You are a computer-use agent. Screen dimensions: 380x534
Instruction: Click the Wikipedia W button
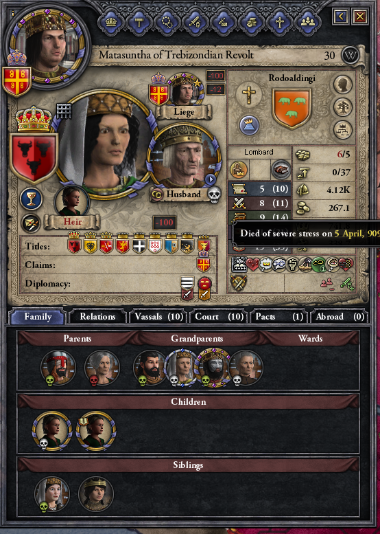point(351,55)
